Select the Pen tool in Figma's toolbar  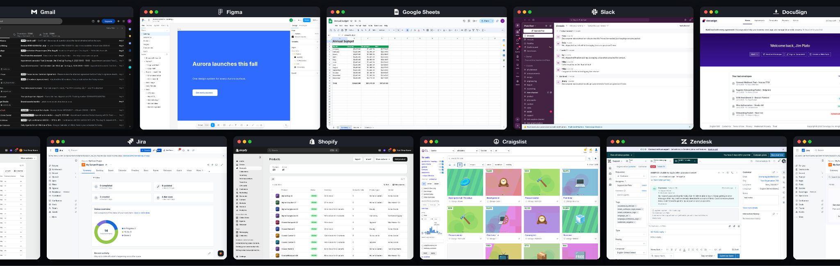(x=230, y=125)
